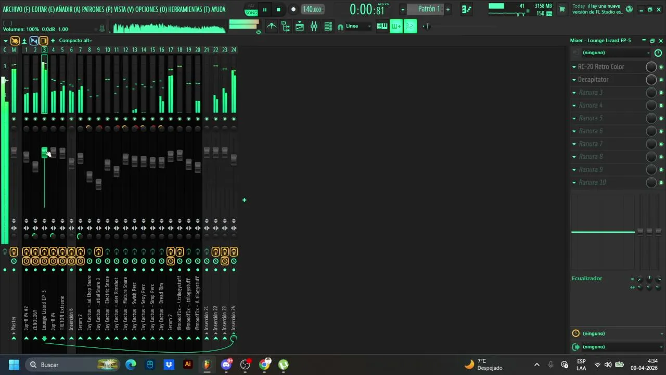Viewport: 666px width, 375px height.
Task: Disable the RC-20 Retro Color effect slot
Action: [x=661, y=67]
